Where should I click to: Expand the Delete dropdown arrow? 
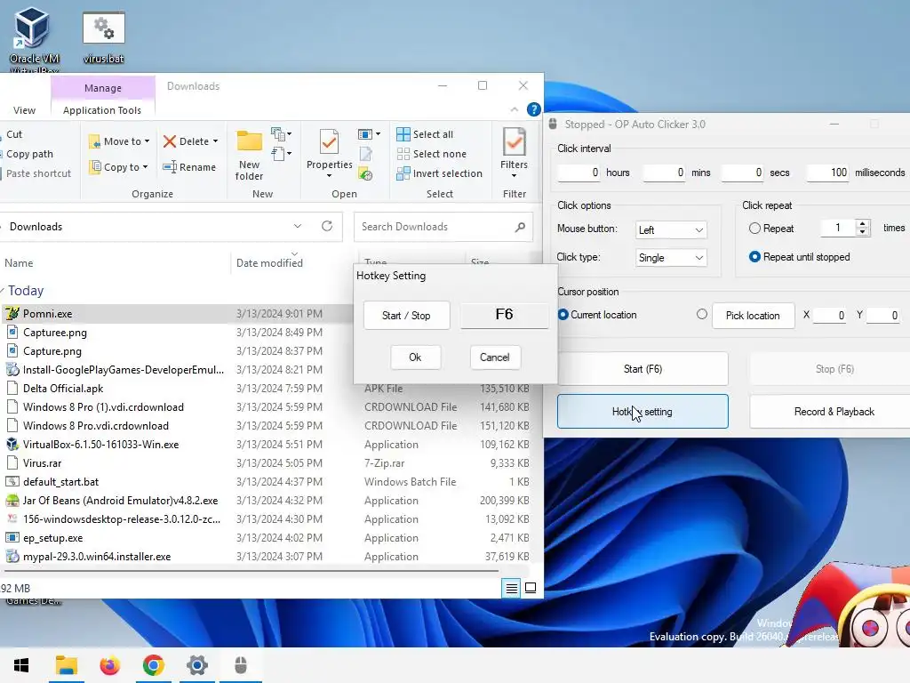click(215, 141)
